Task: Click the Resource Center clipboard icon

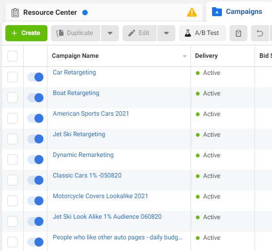Action: pos(15,13)
